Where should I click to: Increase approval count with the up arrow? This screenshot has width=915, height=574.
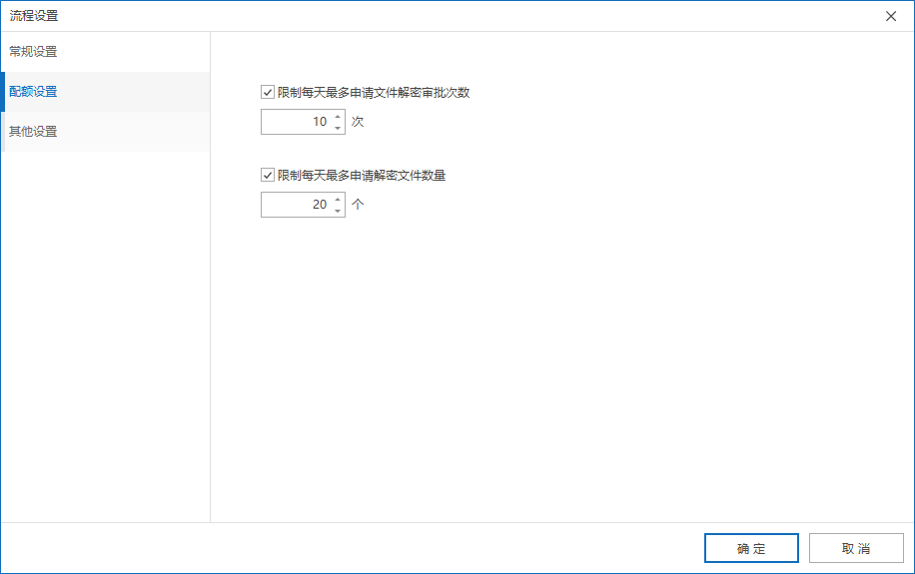338,117
